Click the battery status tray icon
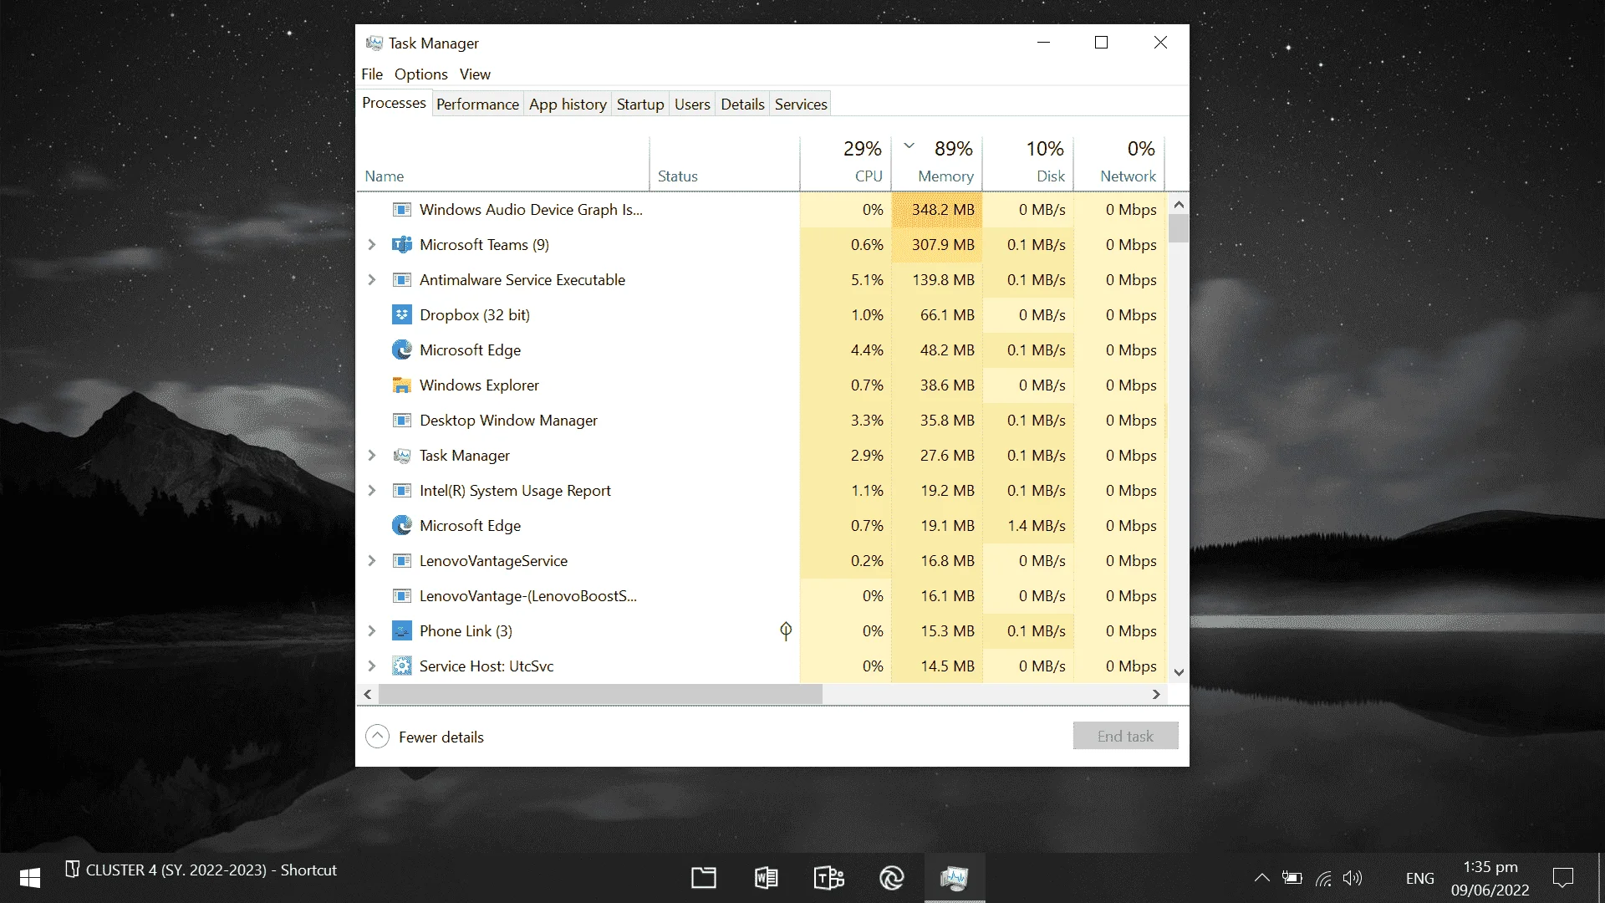This screenshot has height=903, width=1605. 1292,878
